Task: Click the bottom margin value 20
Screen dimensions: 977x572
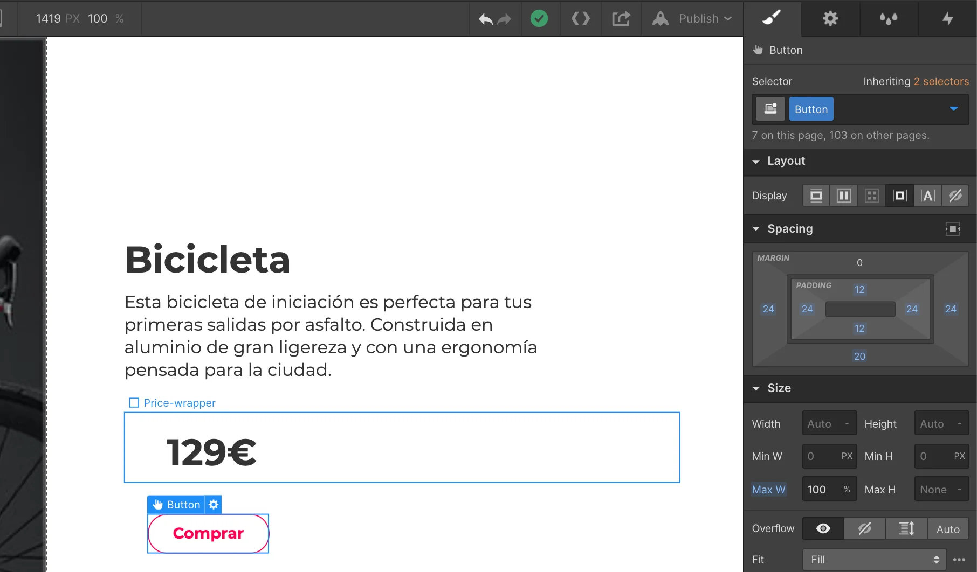Action: coord(859,356)
